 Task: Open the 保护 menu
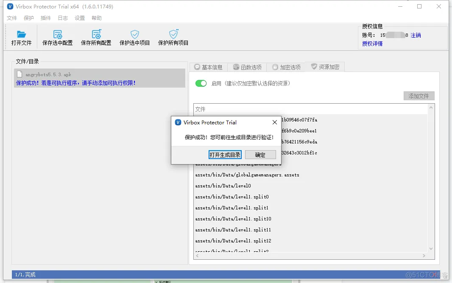[28, 18]
